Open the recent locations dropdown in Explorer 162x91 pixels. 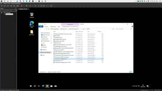(x=45, y=29)
